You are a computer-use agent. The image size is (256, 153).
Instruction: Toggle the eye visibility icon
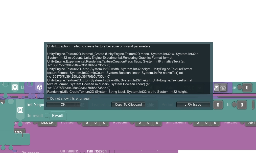tap(223, 88)
